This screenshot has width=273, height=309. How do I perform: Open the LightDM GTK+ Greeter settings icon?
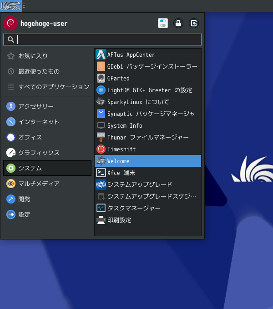[x=101, y=90]
